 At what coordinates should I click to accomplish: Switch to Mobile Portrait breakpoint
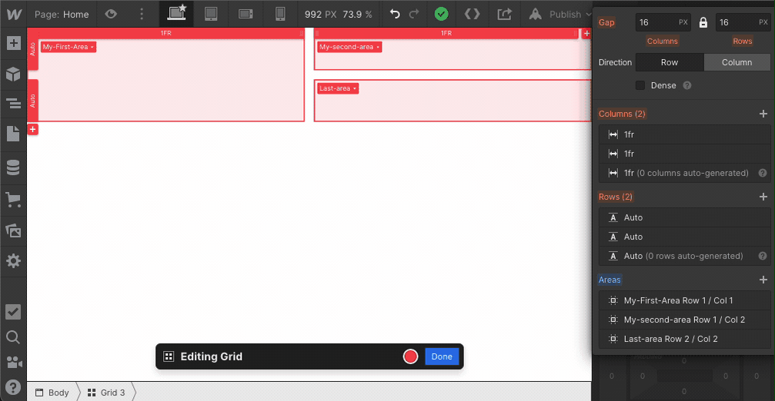pos(280,14)
